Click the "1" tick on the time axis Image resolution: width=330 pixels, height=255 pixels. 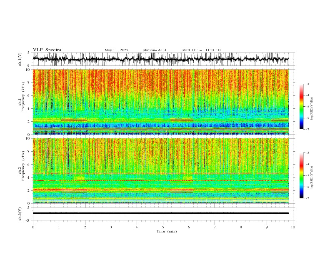coord(59,227)
